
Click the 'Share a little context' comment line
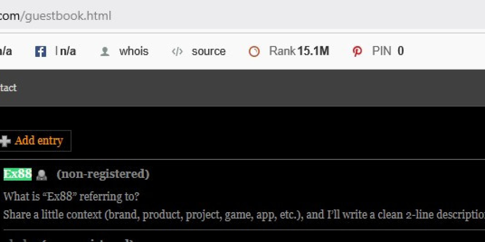coord(244,215)
